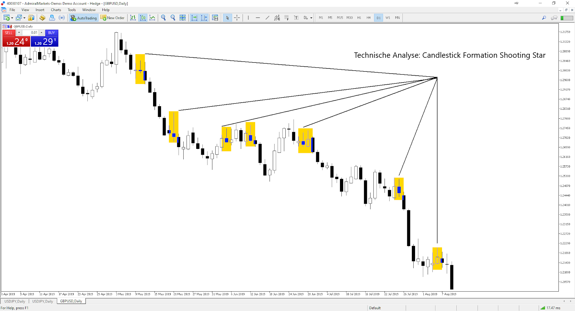Open the Help menu
Image resolution: width=575 pixels, height=311 pixels.
click(106, 10)
